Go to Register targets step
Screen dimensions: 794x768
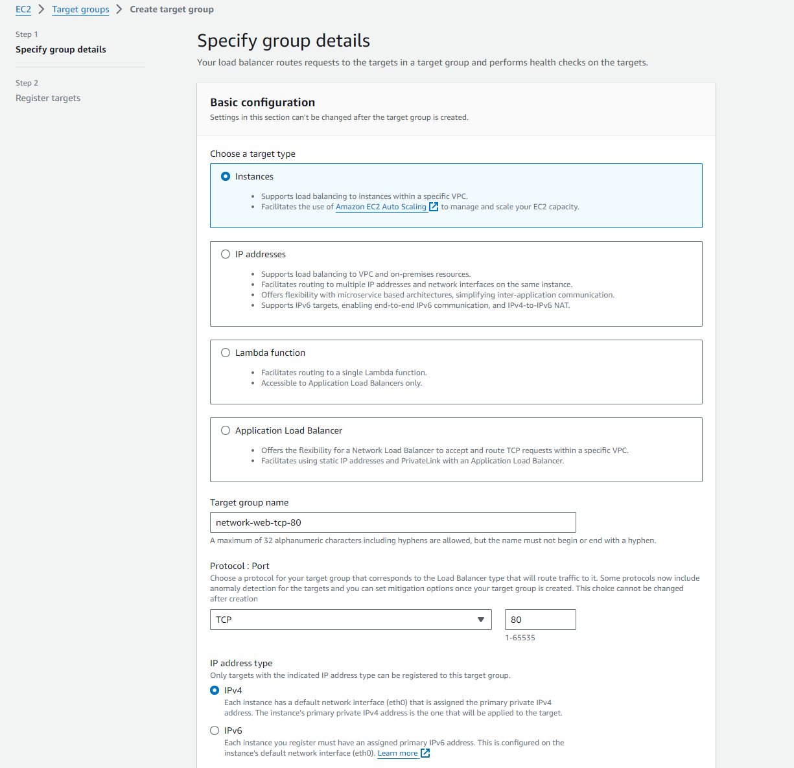[48, 98]
